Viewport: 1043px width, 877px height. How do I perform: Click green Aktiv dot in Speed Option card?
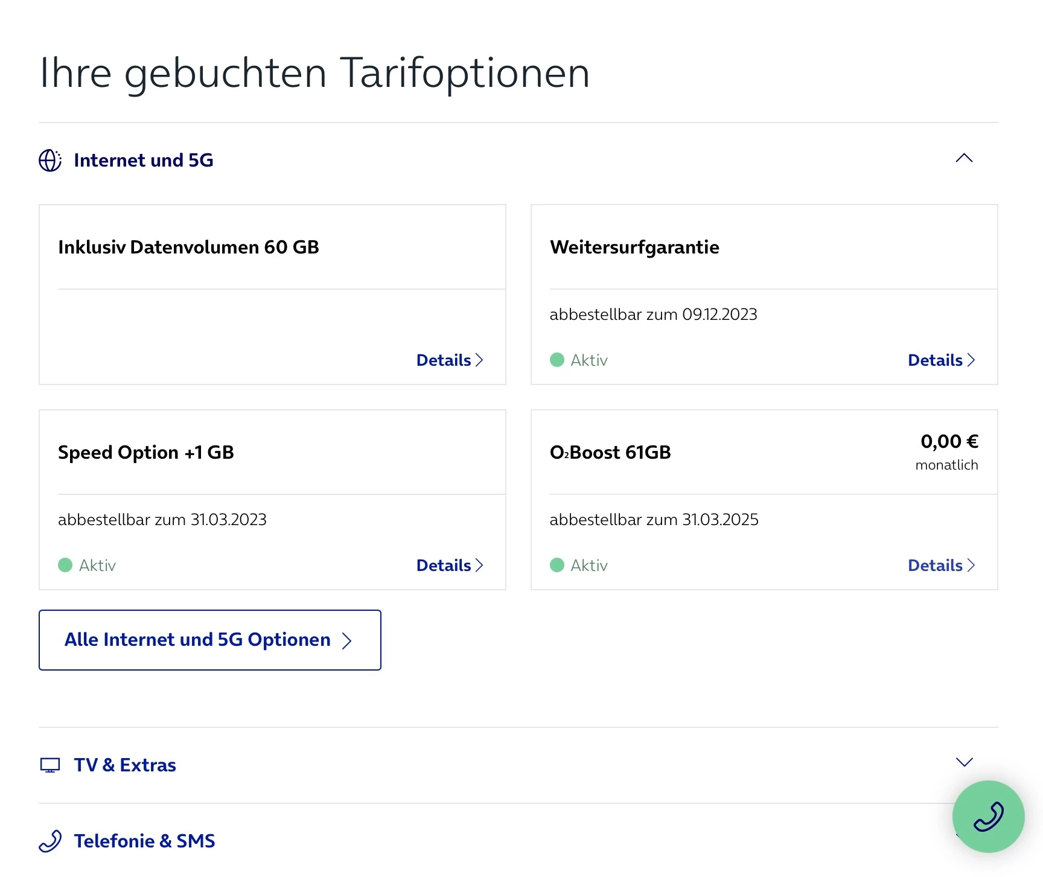(65, 566)
